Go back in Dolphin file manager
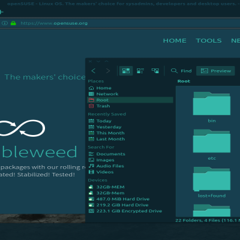 (94, 71)
